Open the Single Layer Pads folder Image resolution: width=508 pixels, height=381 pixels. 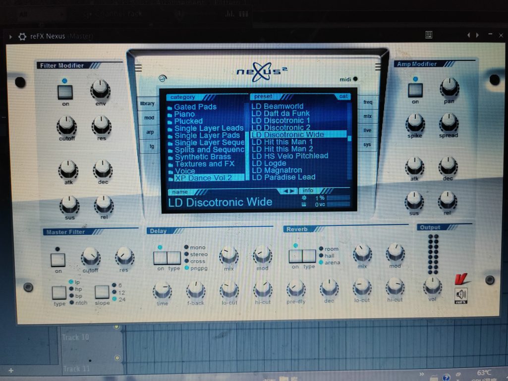[204, 135]
